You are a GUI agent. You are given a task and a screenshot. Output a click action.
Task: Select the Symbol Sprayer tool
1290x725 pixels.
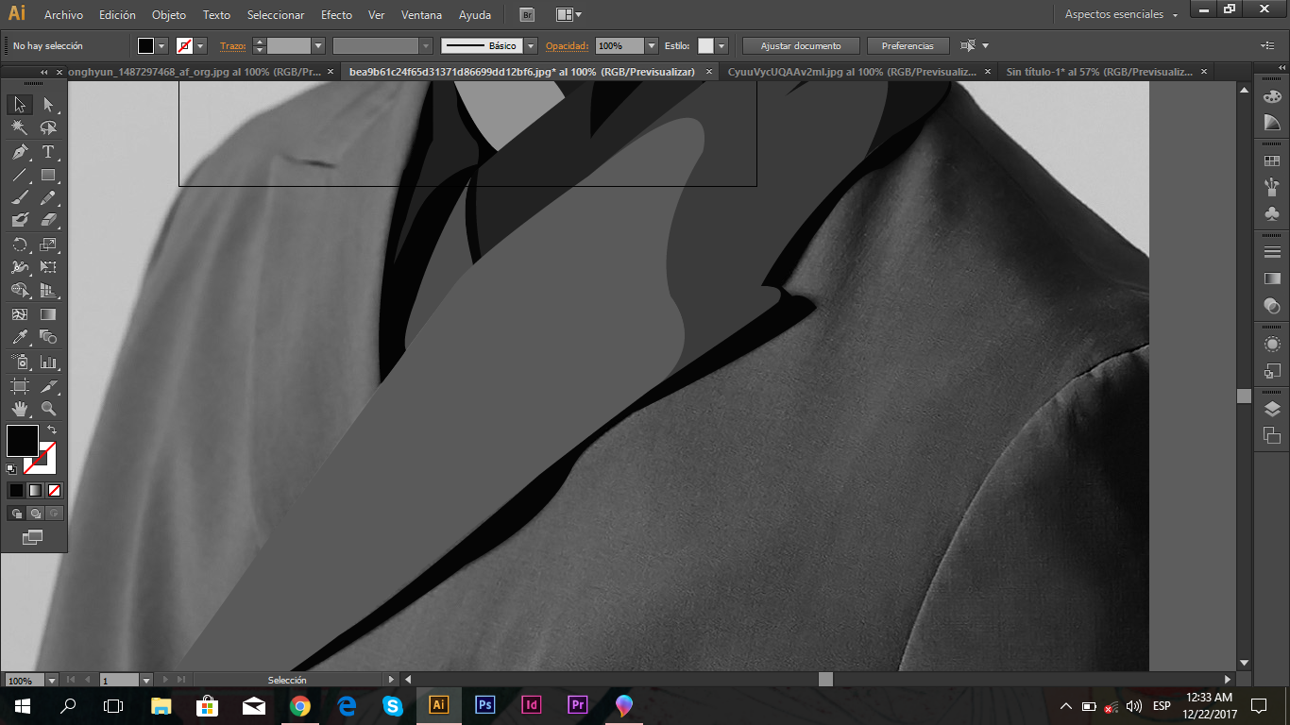click(20, 362)
